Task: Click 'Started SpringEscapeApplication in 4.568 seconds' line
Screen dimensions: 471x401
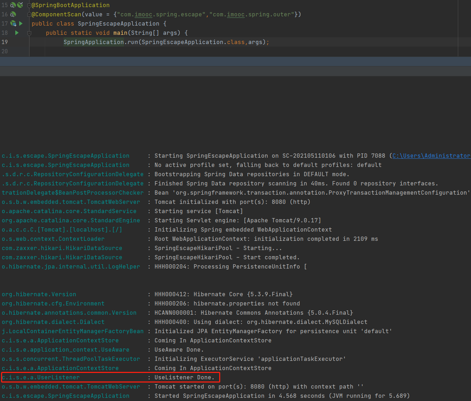Action: (x=282, y=396)
